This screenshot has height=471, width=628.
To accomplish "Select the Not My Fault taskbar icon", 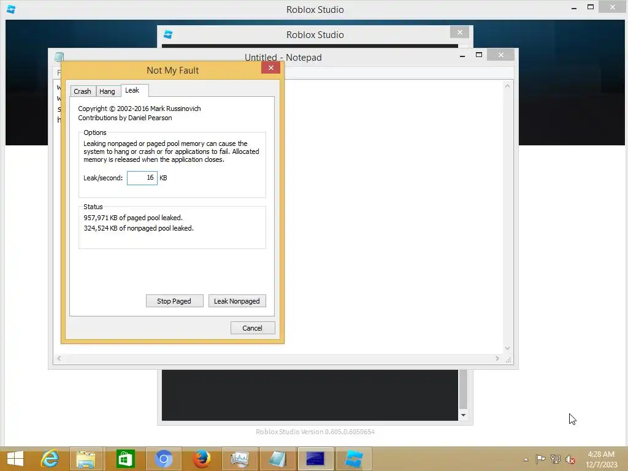I will point(315,459).
